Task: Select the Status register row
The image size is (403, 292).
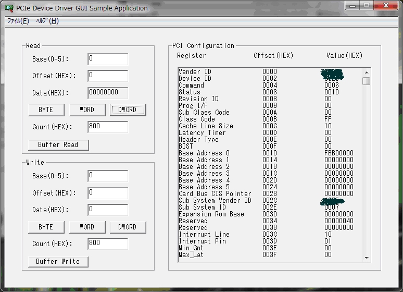Action: point(270,92)
